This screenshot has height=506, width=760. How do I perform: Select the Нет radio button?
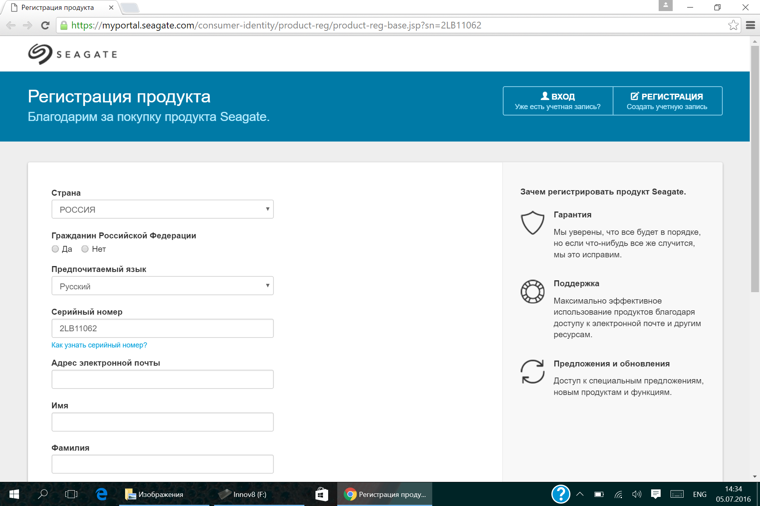coord(85,249)
